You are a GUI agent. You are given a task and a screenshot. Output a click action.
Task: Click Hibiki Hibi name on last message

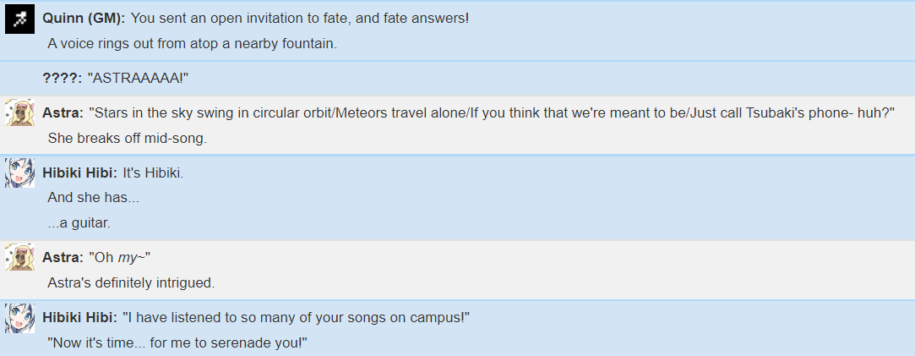[x=80, y=317]
